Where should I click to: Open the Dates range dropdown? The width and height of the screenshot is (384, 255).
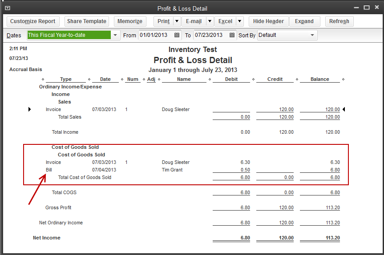[x=115, y=35]
